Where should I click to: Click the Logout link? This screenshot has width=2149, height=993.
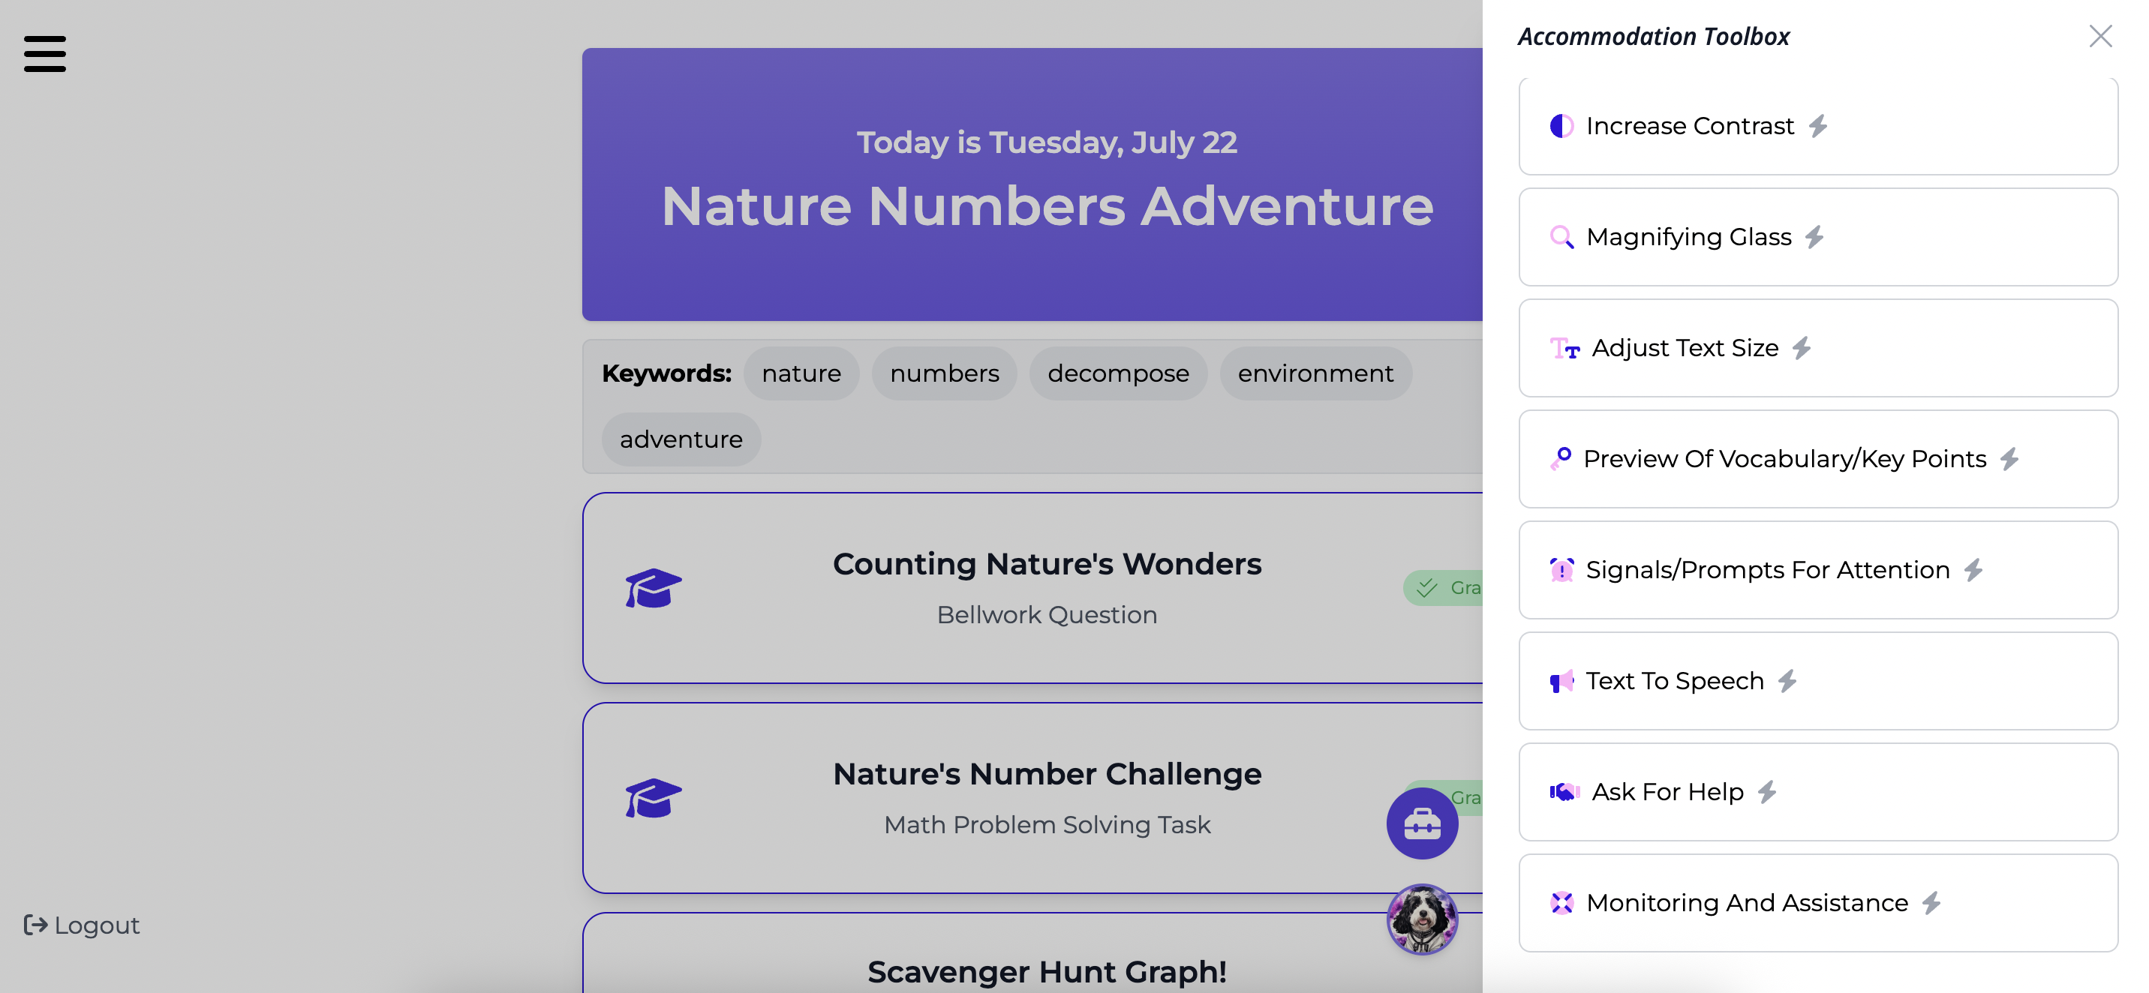(82, 925)
